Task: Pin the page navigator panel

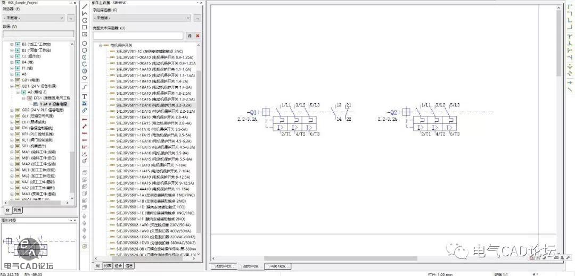Action: (72, 3)
